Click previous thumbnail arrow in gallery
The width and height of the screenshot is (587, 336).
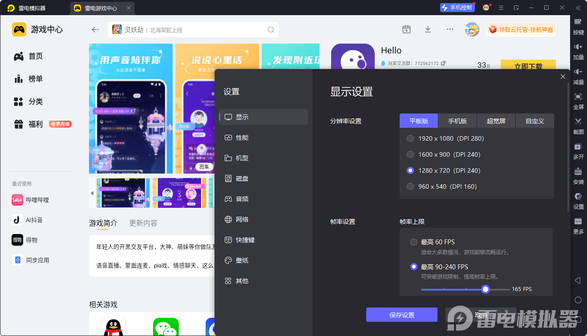[92, 193]
